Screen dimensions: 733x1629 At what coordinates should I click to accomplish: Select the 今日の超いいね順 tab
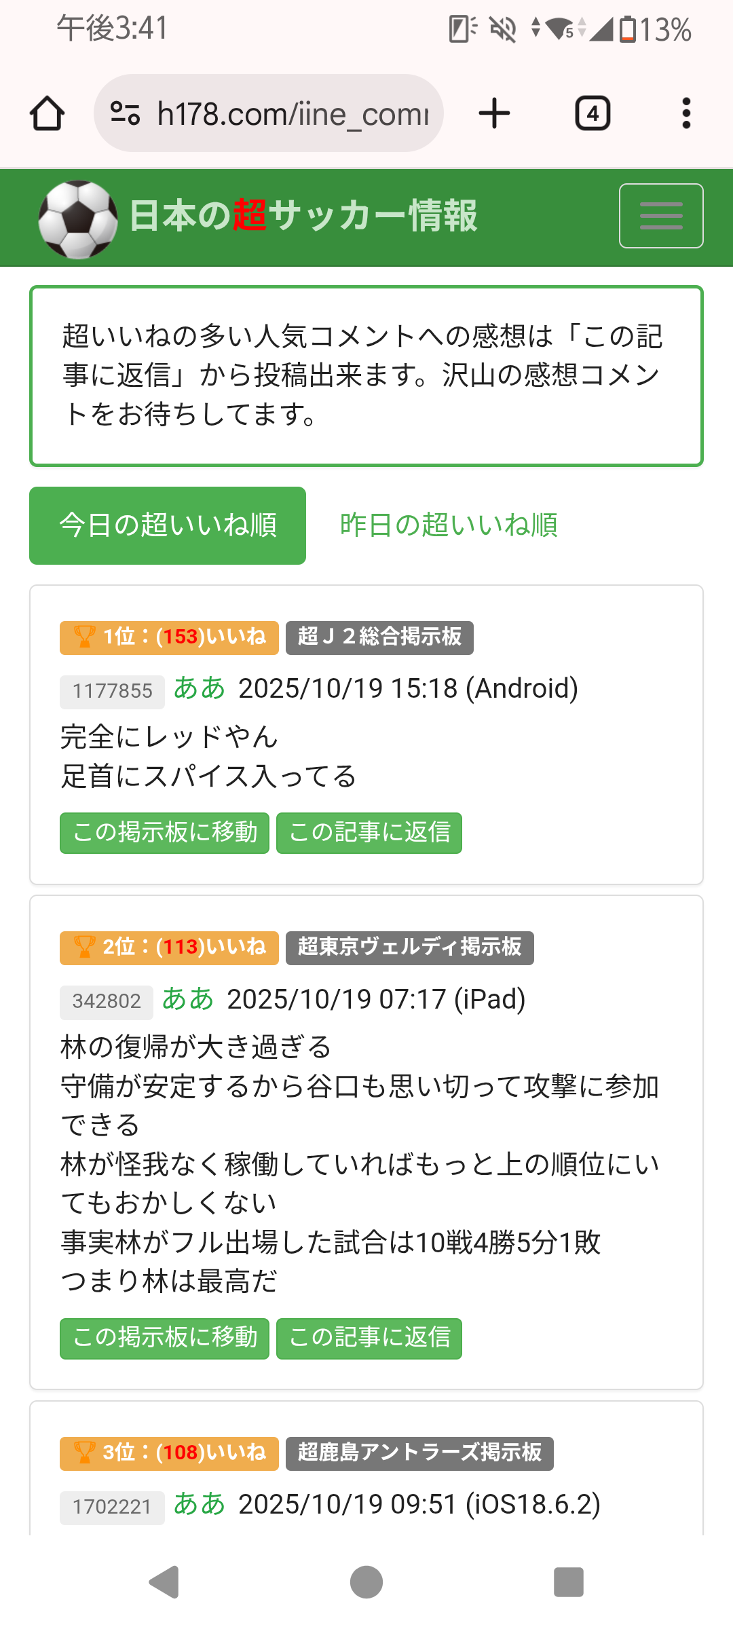pos(168,525)
